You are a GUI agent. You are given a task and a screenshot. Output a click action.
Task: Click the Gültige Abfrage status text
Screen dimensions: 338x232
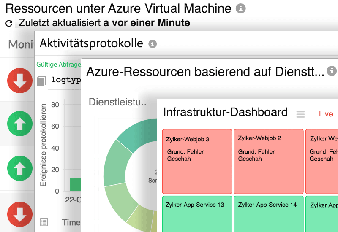pyautogui.click(x=59, y=65)
